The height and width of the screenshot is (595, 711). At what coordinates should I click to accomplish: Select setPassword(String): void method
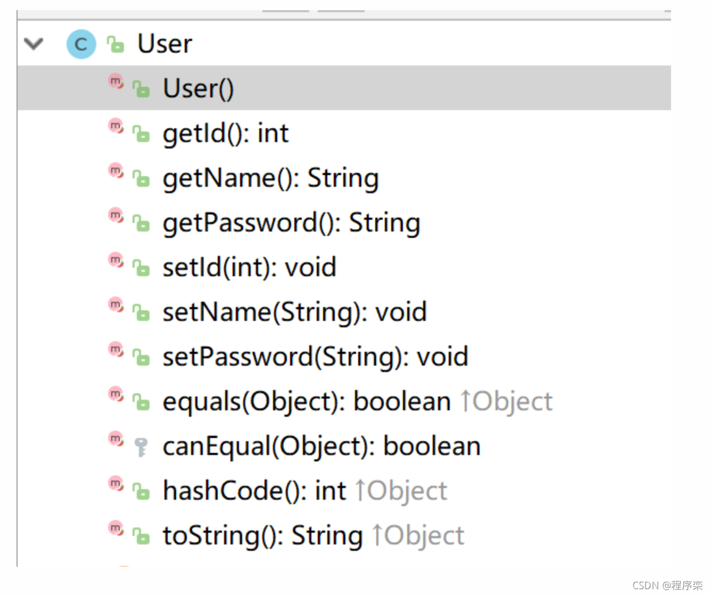point(316,357)
